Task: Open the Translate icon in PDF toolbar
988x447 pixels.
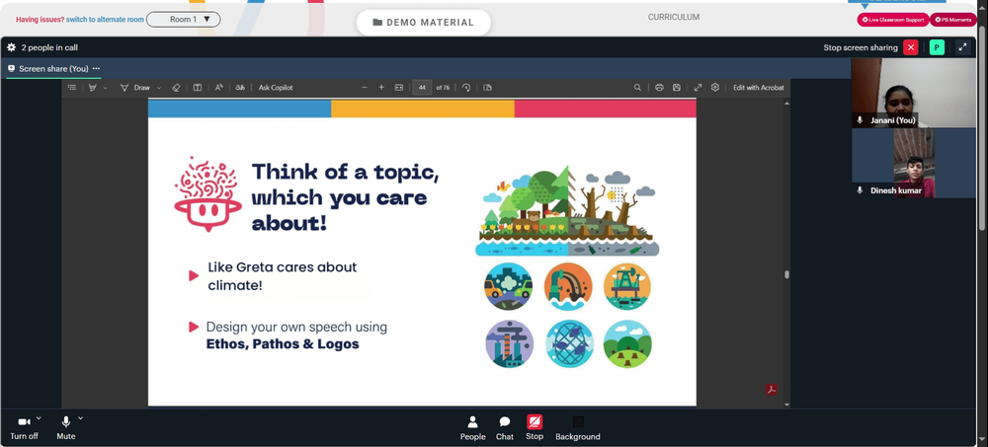Action: [x=240, y=88]
